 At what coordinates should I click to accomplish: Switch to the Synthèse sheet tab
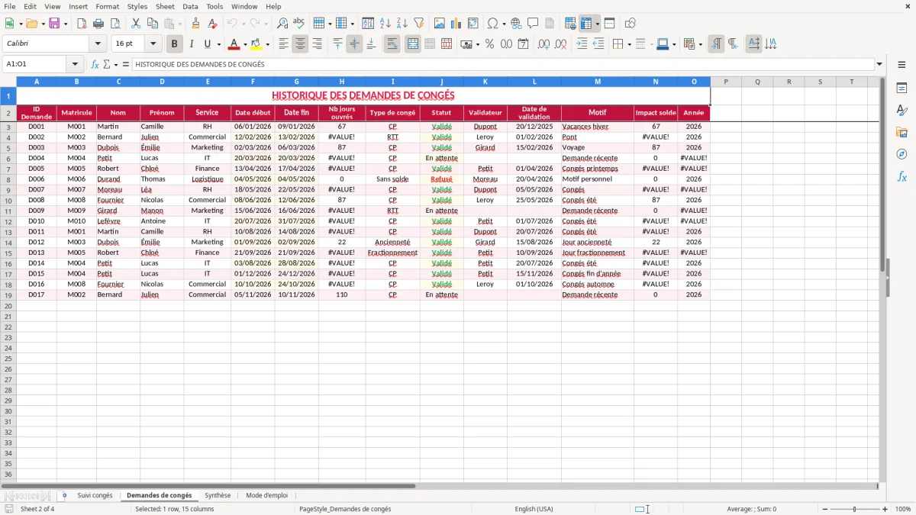(x=218, y=496)
